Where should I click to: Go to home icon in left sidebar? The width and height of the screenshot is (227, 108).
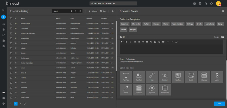click(4, 24)
